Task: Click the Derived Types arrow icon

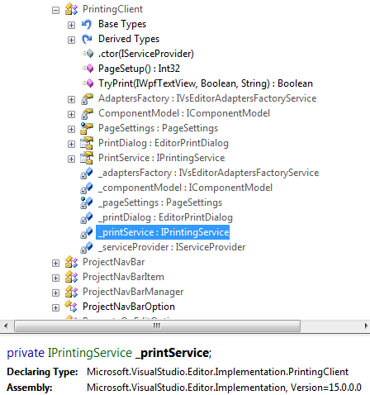Action: [x=87, y=39]
